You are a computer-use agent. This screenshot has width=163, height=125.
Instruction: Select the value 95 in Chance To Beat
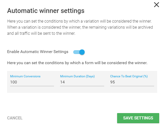click(113, 82)
